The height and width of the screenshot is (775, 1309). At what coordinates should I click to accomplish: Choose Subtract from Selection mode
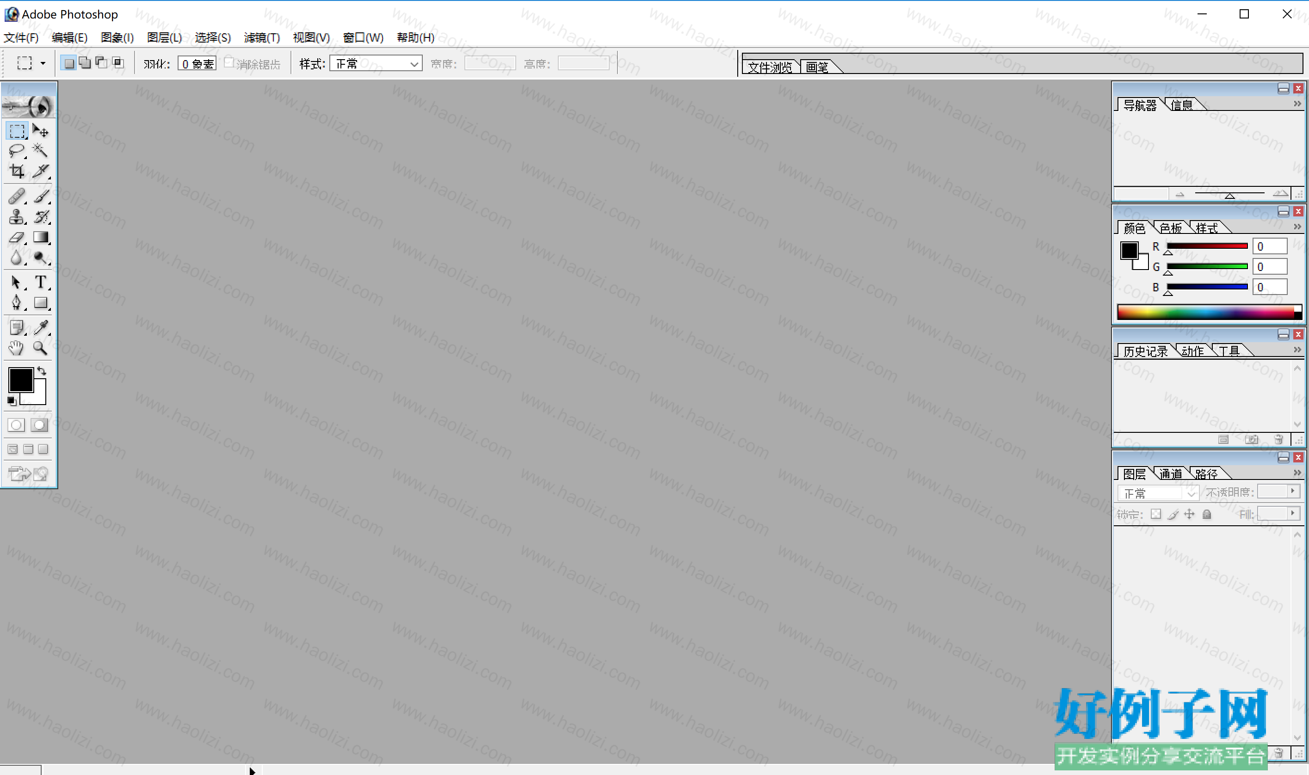click(x=101, y=63)
